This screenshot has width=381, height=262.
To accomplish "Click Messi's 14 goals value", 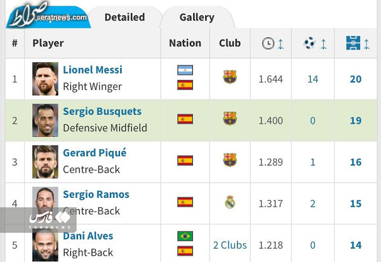I will click(312, 79).
